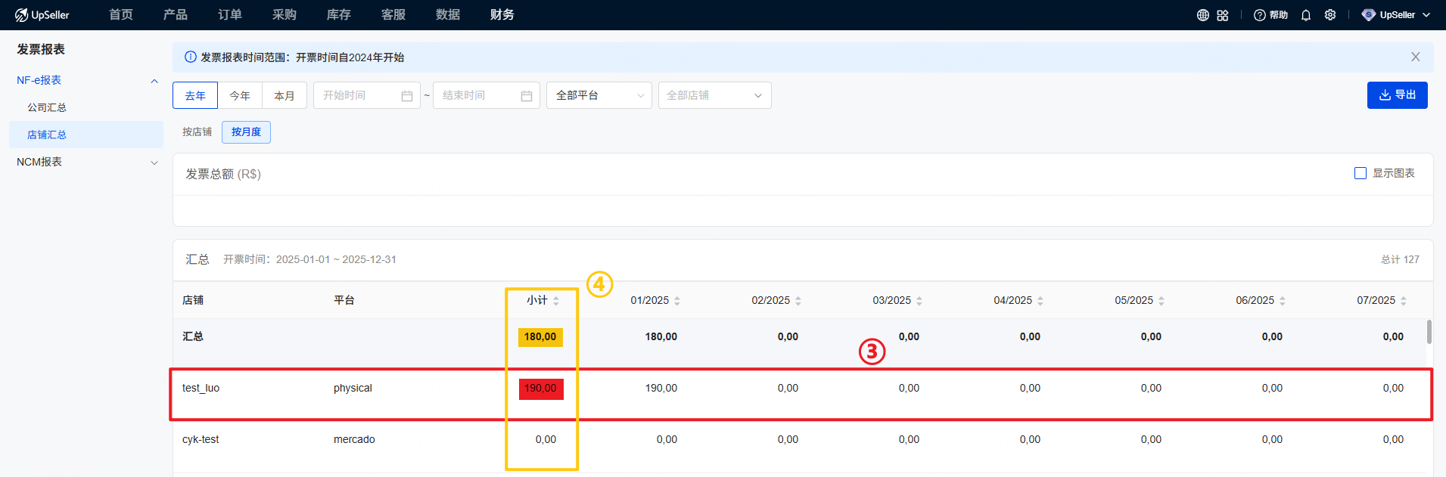Sort by the 小计 column arrows
This screenshot has height=477, width=1446.
pyautogui.click(x=556, y=301)
